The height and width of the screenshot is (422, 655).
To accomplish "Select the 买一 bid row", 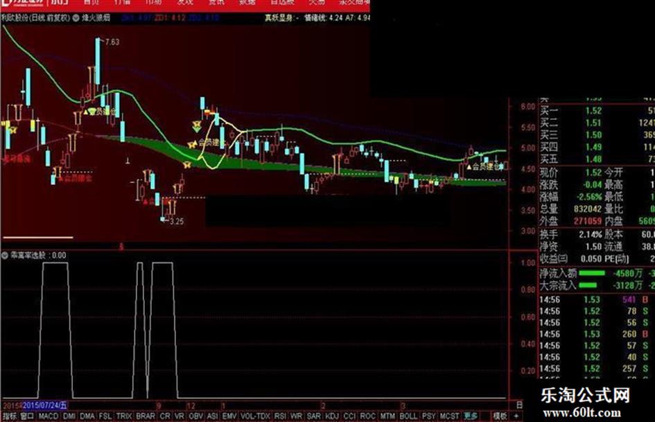I will click(x=597, y=111).
